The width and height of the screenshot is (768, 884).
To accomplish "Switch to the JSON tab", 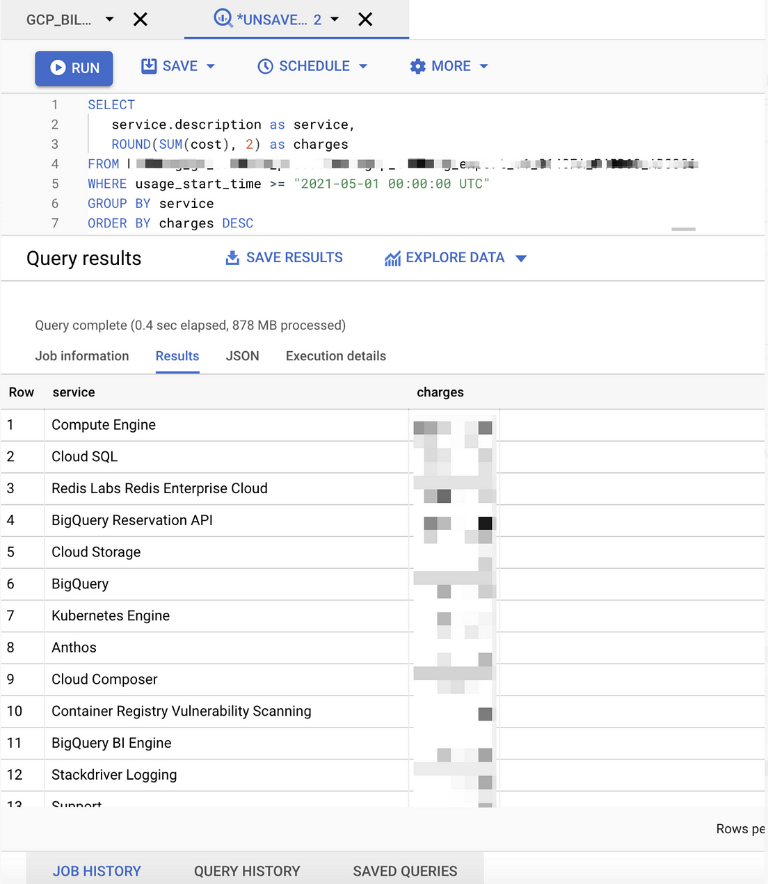I will pyautogui.click(x=242, y=356).
